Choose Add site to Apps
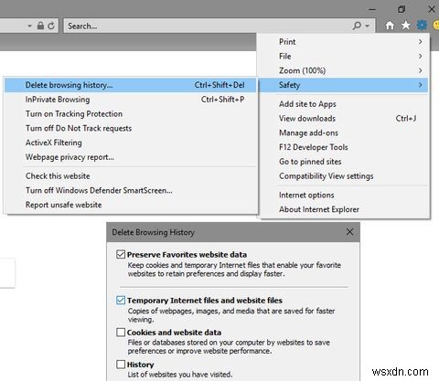The width and height of the screenshot is (439, 381). [x=344, y=104]
